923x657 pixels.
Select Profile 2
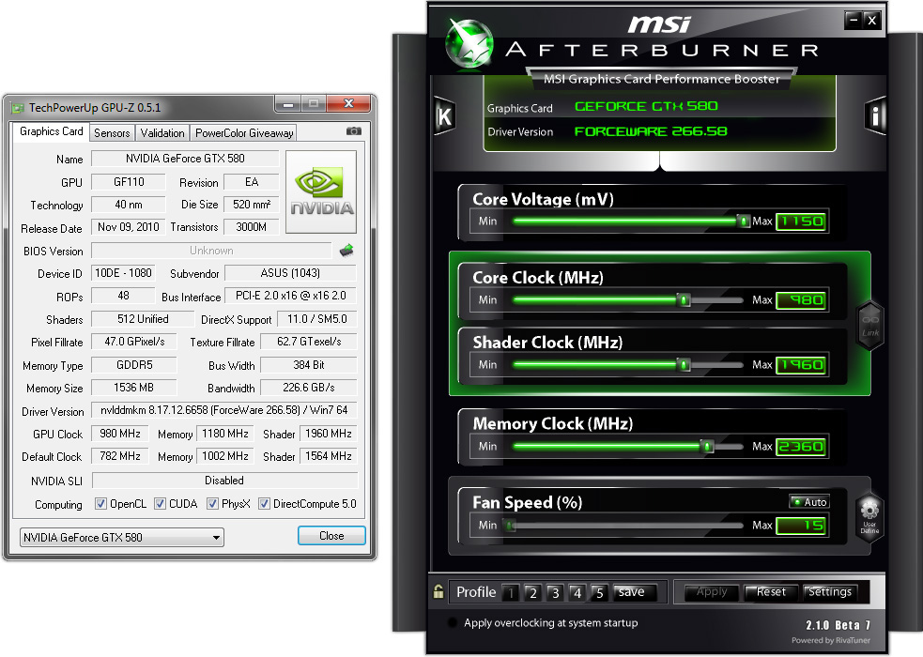(x=532, y=592)
